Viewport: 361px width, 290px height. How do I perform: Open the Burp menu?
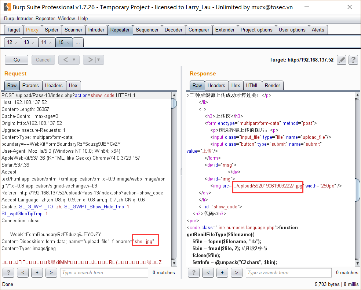[x=9, y=19]
